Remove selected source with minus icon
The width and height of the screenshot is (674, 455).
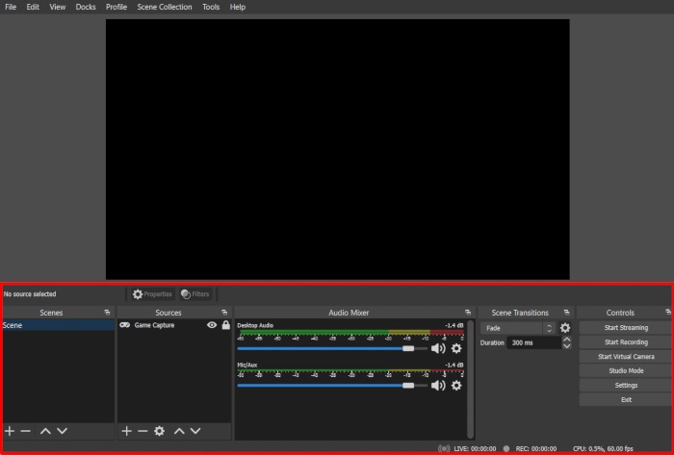pos(143,431)
